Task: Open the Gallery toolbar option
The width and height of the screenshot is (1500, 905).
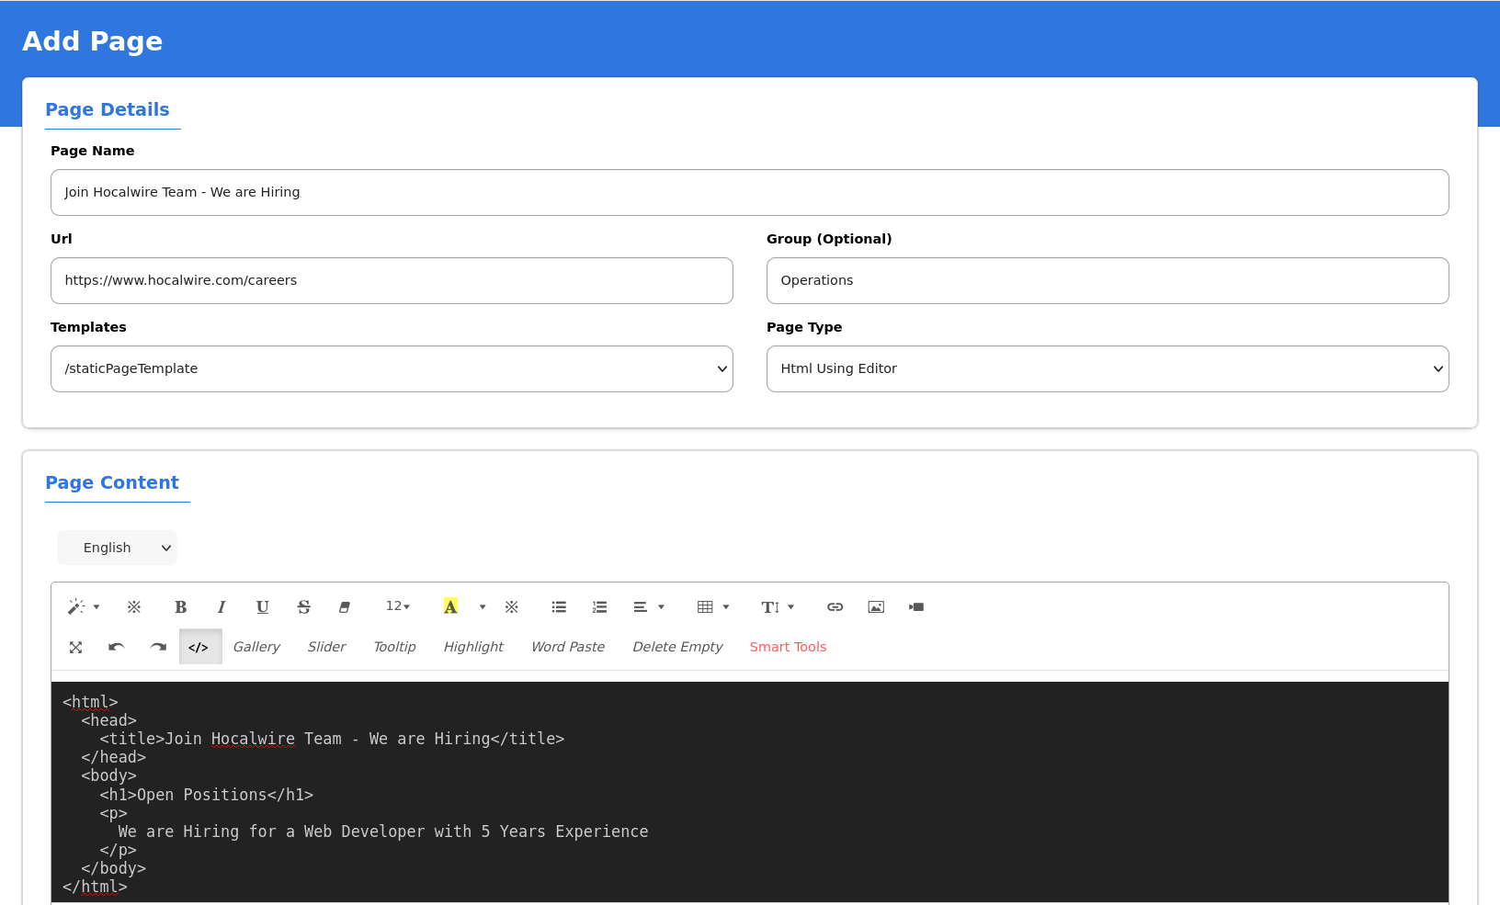Action: pyautogui.click(x=256, y=648)
